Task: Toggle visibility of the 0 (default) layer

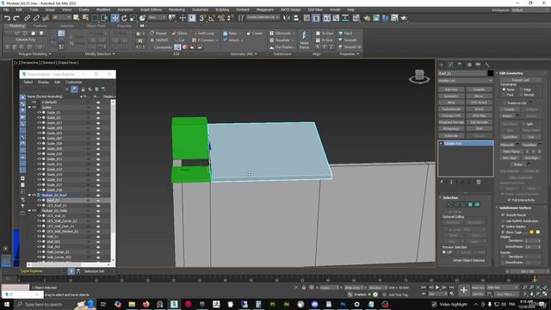Action: (34, 102)
